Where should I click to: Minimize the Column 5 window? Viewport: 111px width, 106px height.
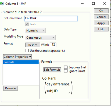[x=82, y=4]
